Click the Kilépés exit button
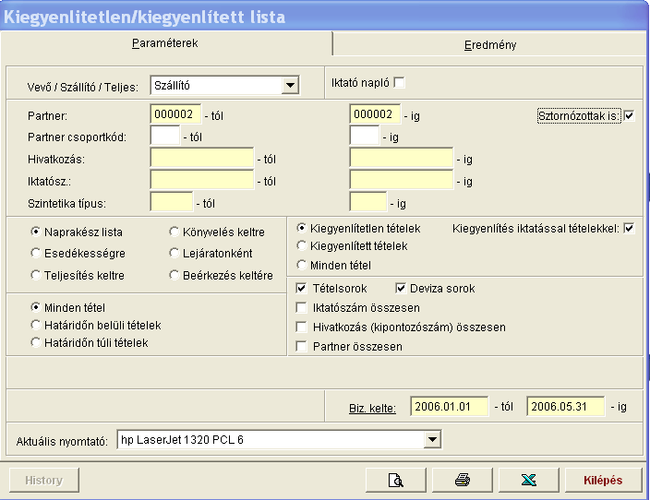650x500 pixels. pos(603,480)
